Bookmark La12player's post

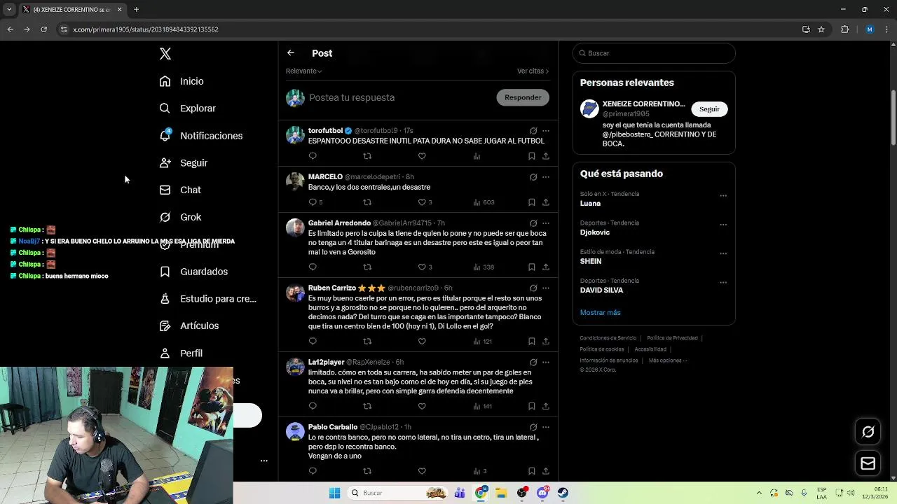tap(532, 407)
